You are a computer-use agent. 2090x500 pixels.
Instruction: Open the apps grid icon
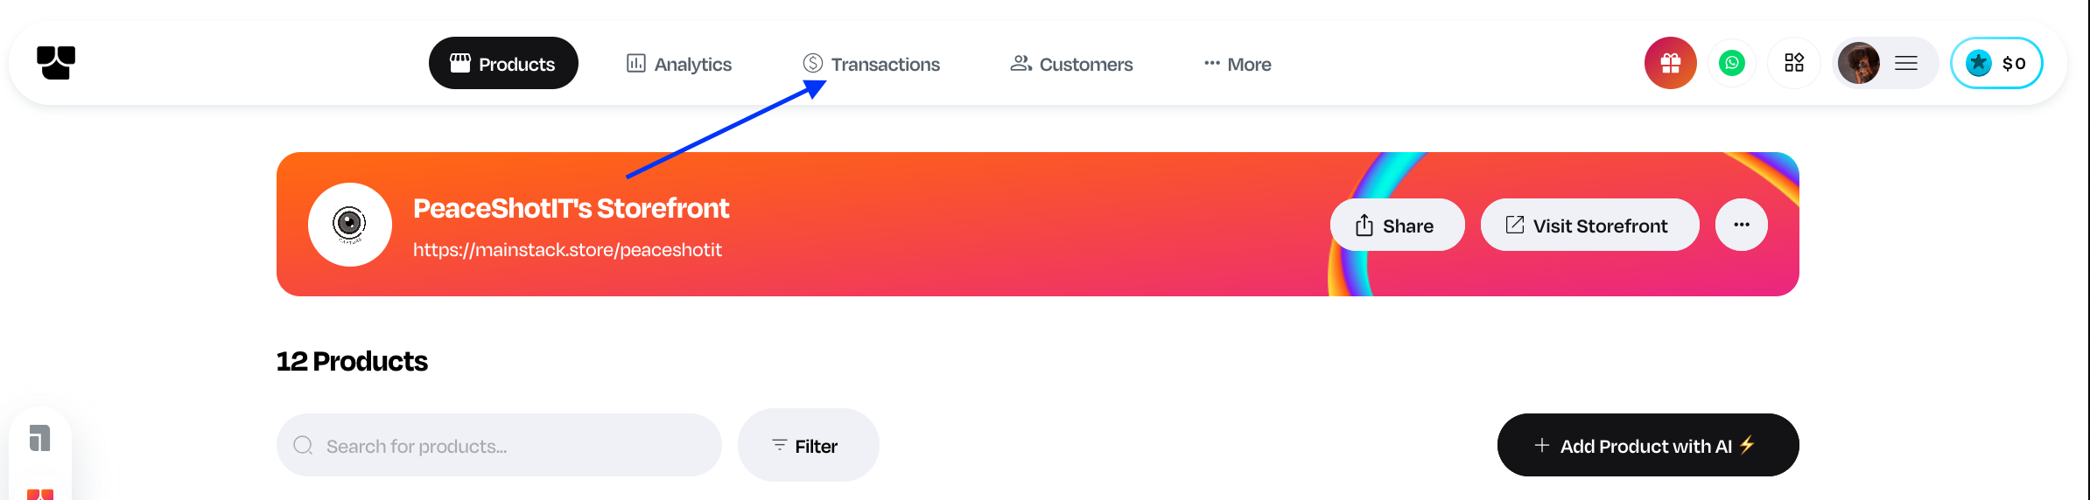[1794, 63]
